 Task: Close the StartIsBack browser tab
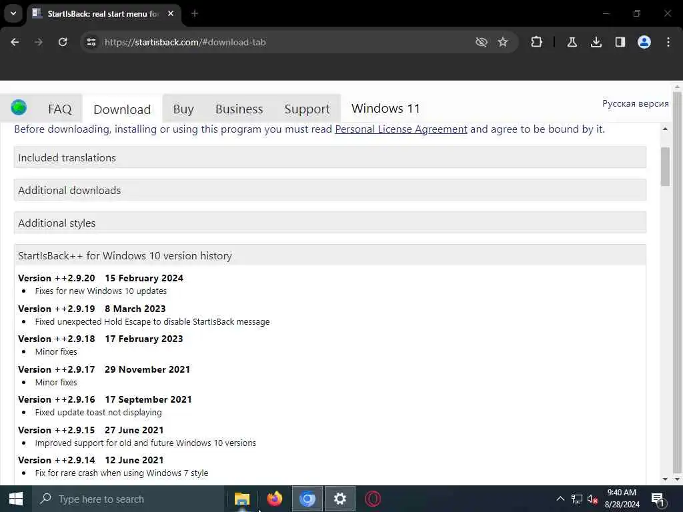[171, 13]
